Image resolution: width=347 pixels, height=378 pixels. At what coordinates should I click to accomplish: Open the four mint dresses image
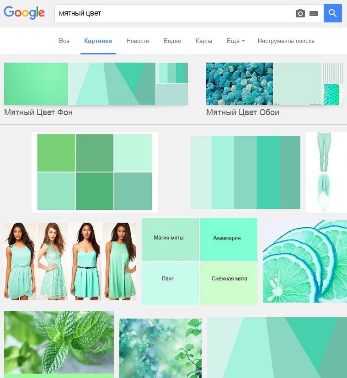click(x=70, y=261)
